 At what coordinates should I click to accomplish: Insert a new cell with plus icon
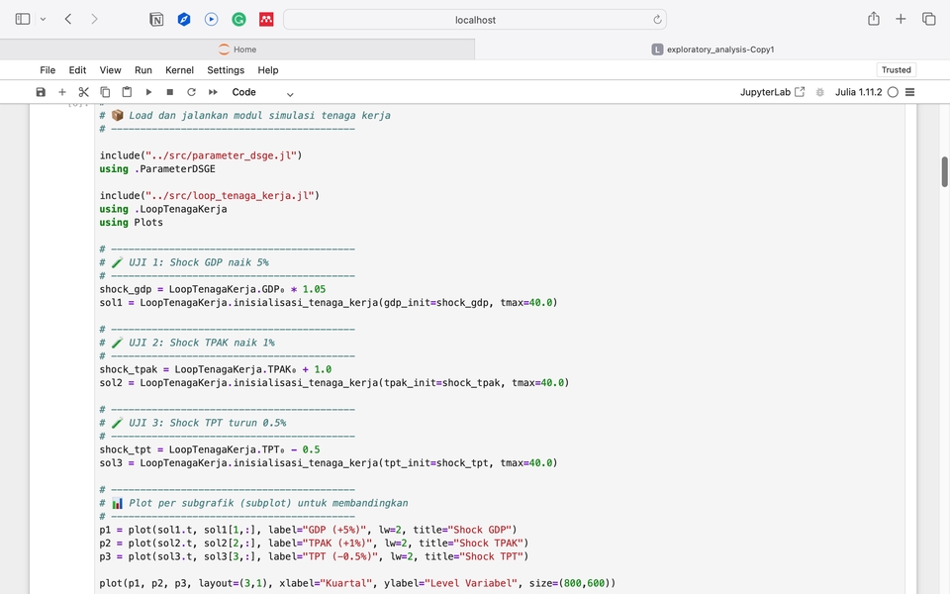(x=62, y=92)
